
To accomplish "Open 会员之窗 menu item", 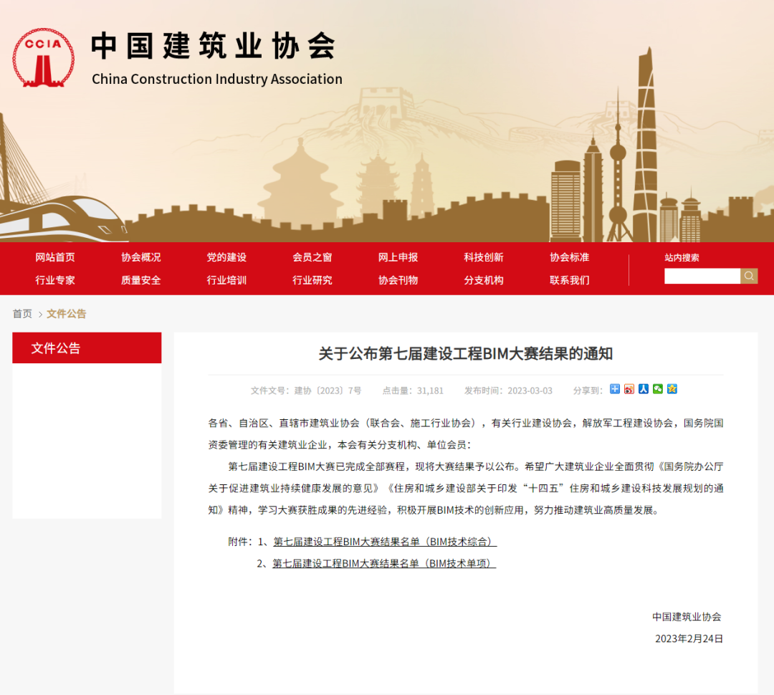I will coord(312,257).
